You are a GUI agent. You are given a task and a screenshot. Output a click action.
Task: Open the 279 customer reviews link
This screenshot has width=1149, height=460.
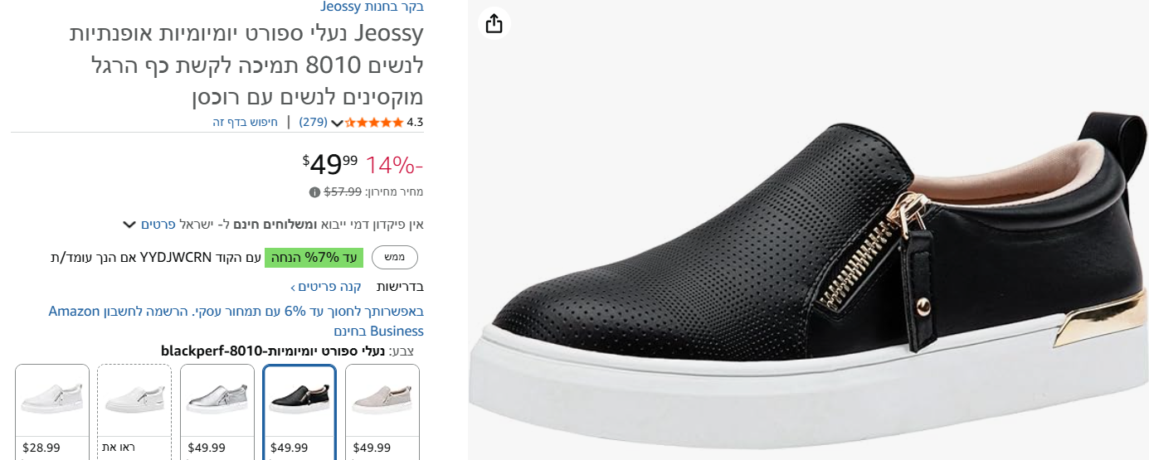click(313, 122)
